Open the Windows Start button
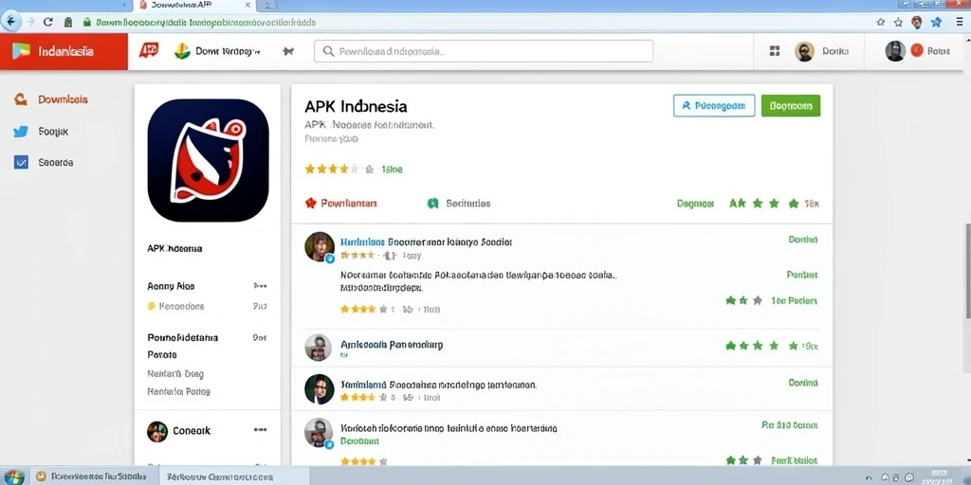 point(12,476)
